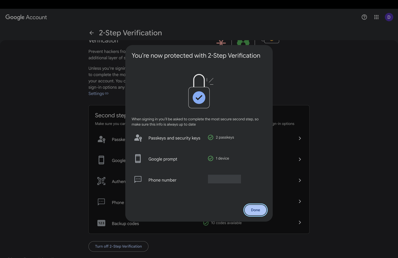Expand the Backup codes row chevron
398x258 pixels.
pyautogui.click(x=300, y=223)
